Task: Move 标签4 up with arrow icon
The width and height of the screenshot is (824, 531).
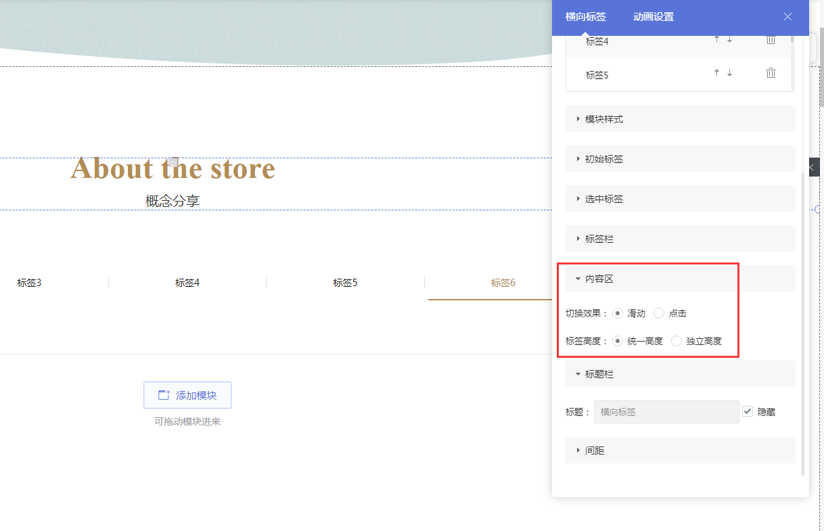Action: tap(717, 40)
